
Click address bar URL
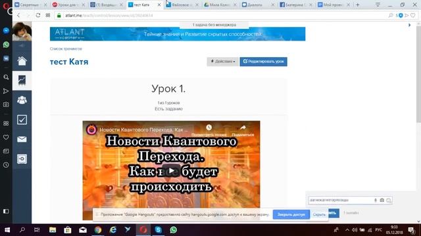click(109, 16)
